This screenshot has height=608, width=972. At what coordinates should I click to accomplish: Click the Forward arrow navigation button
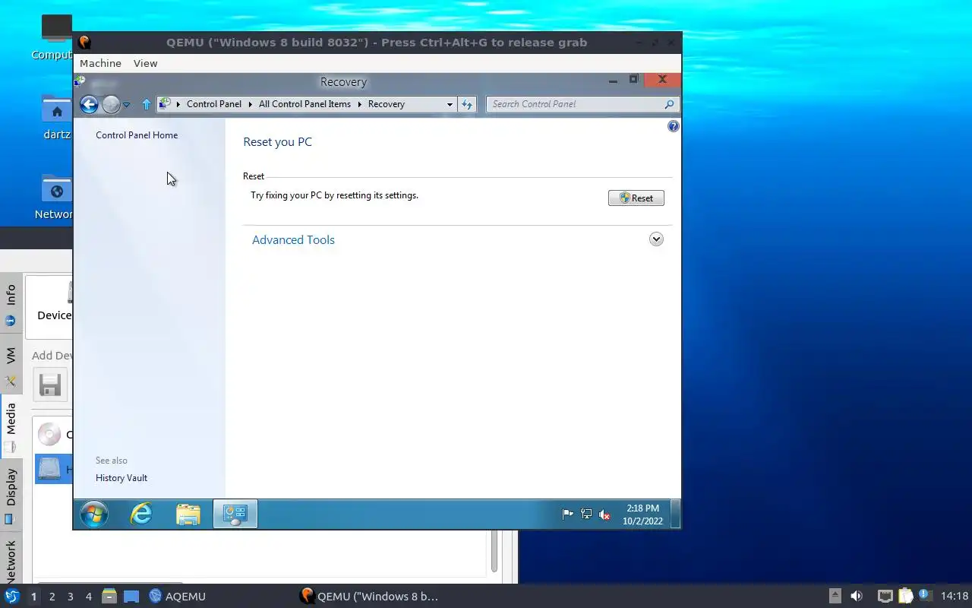pos(111,104)
